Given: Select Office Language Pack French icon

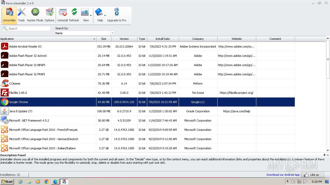Looking at the screenshot, I should (x=4, y=130).
